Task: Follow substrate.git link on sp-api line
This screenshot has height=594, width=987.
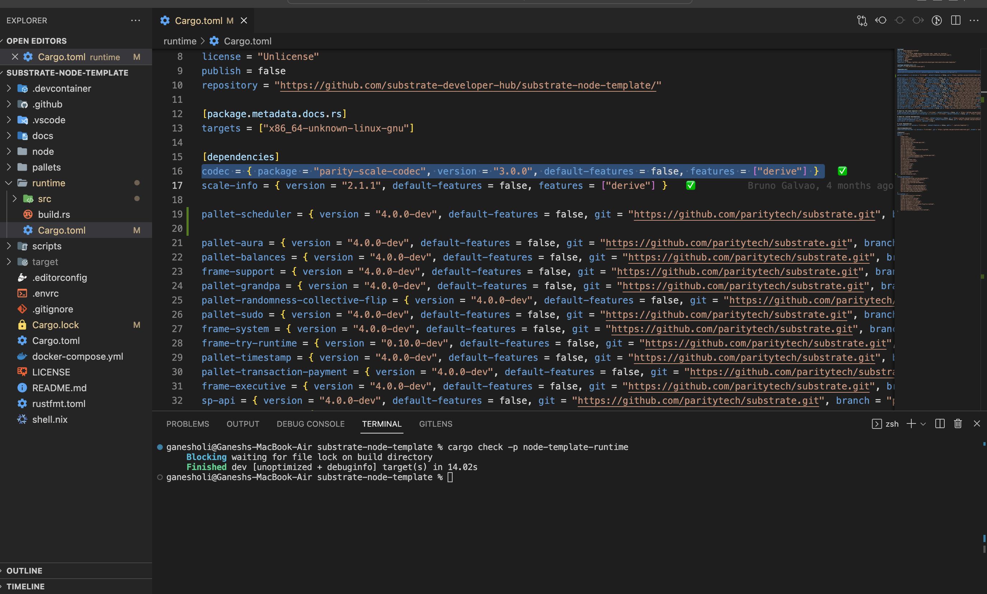Action: click(698, 401)
